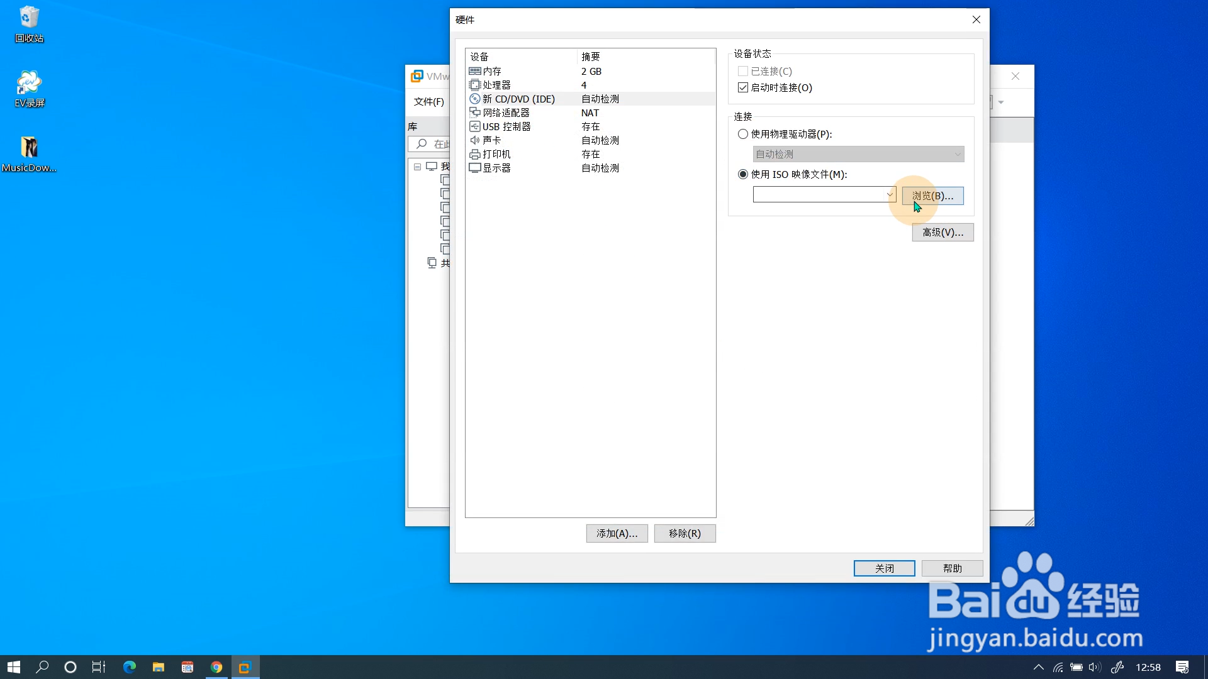Click the VMware icon in taskbar
Viewport: 1208px width, 679px height.
coord(245,667)
